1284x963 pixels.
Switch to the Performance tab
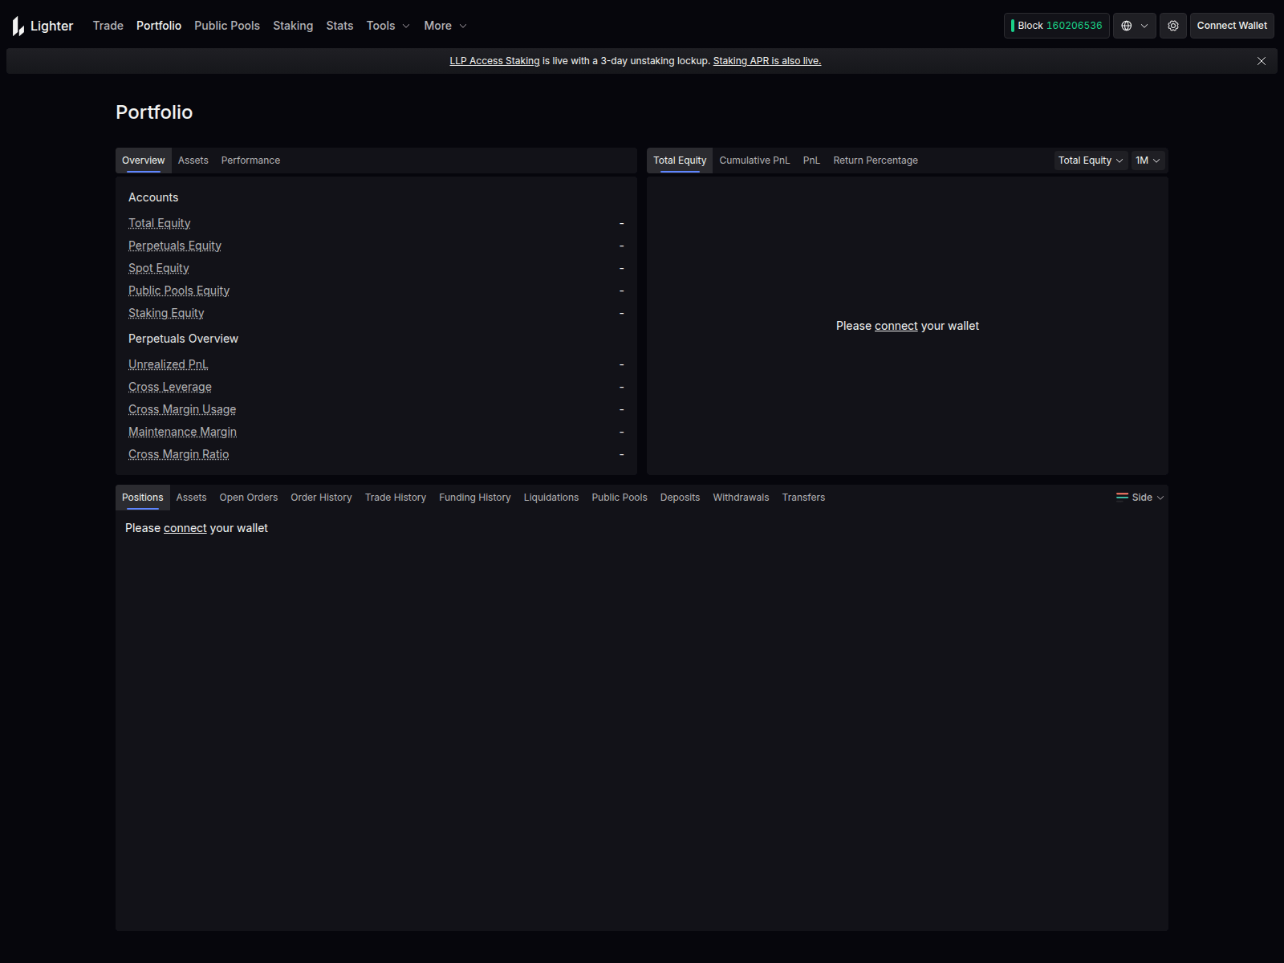pyautogui.click(x=251, y=160)
